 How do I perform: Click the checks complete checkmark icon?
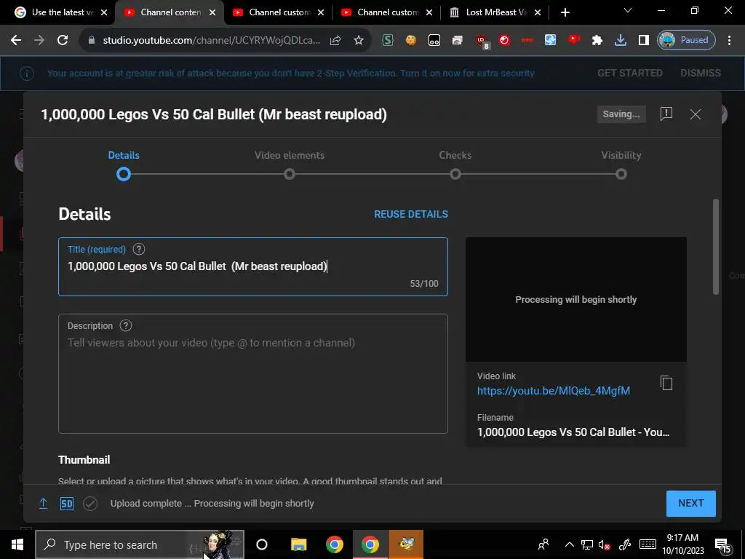click(x=90, y=504)
